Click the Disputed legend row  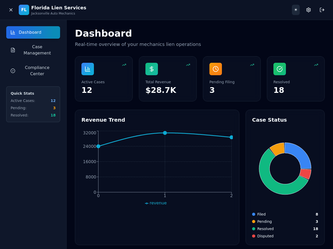pos(285,236)
